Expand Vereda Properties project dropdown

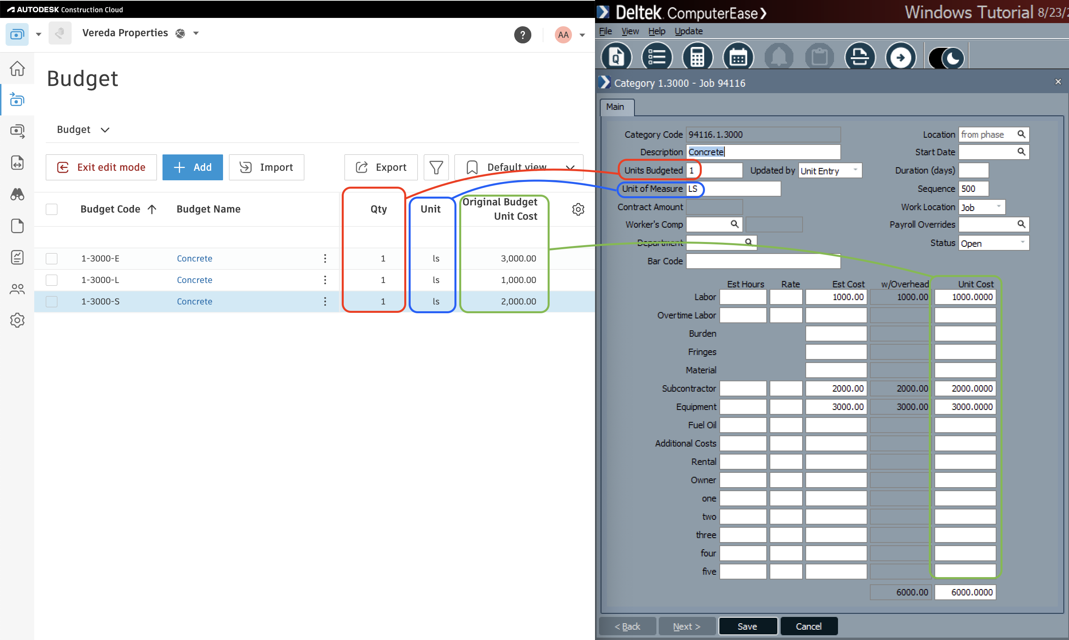pyautogui.click(x=196, y=33)
